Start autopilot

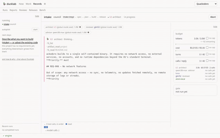point(35,29)
